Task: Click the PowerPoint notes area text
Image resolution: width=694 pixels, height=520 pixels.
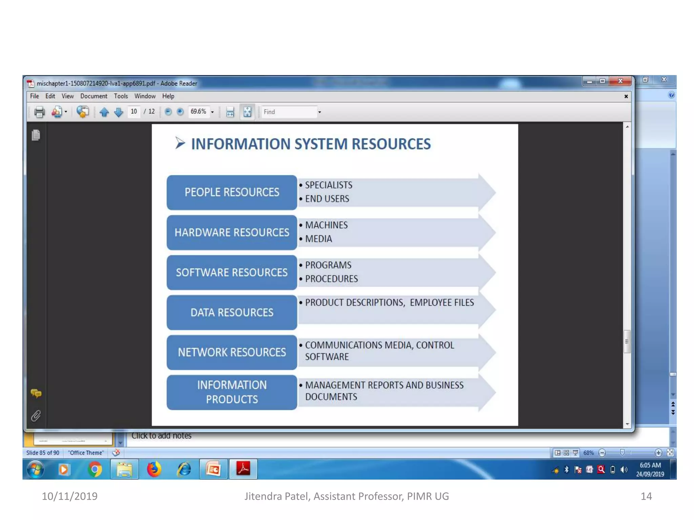Action: (161, 436)
